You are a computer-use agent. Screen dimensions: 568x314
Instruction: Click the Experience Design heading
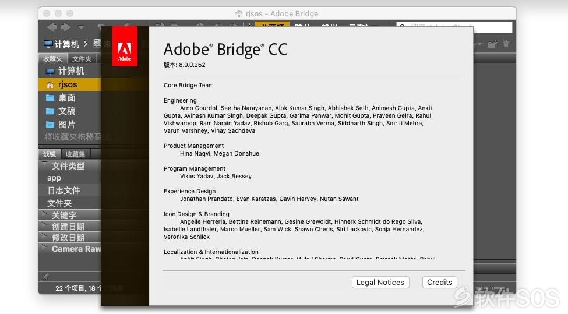(x=189, y=191)
